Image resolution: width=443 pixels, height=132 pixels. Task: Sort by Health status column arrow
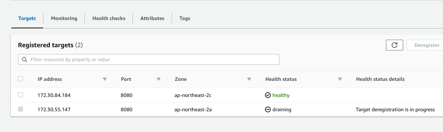[340, 79]
